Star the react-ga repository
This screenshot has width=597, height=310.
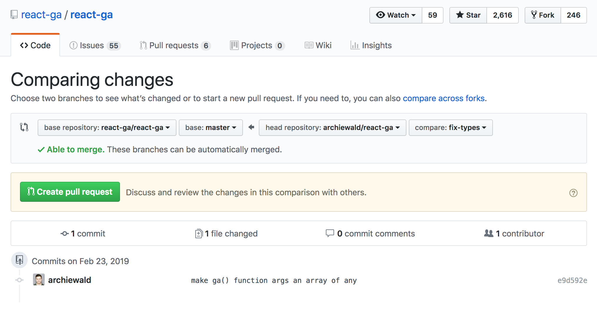tap(468, 15)
